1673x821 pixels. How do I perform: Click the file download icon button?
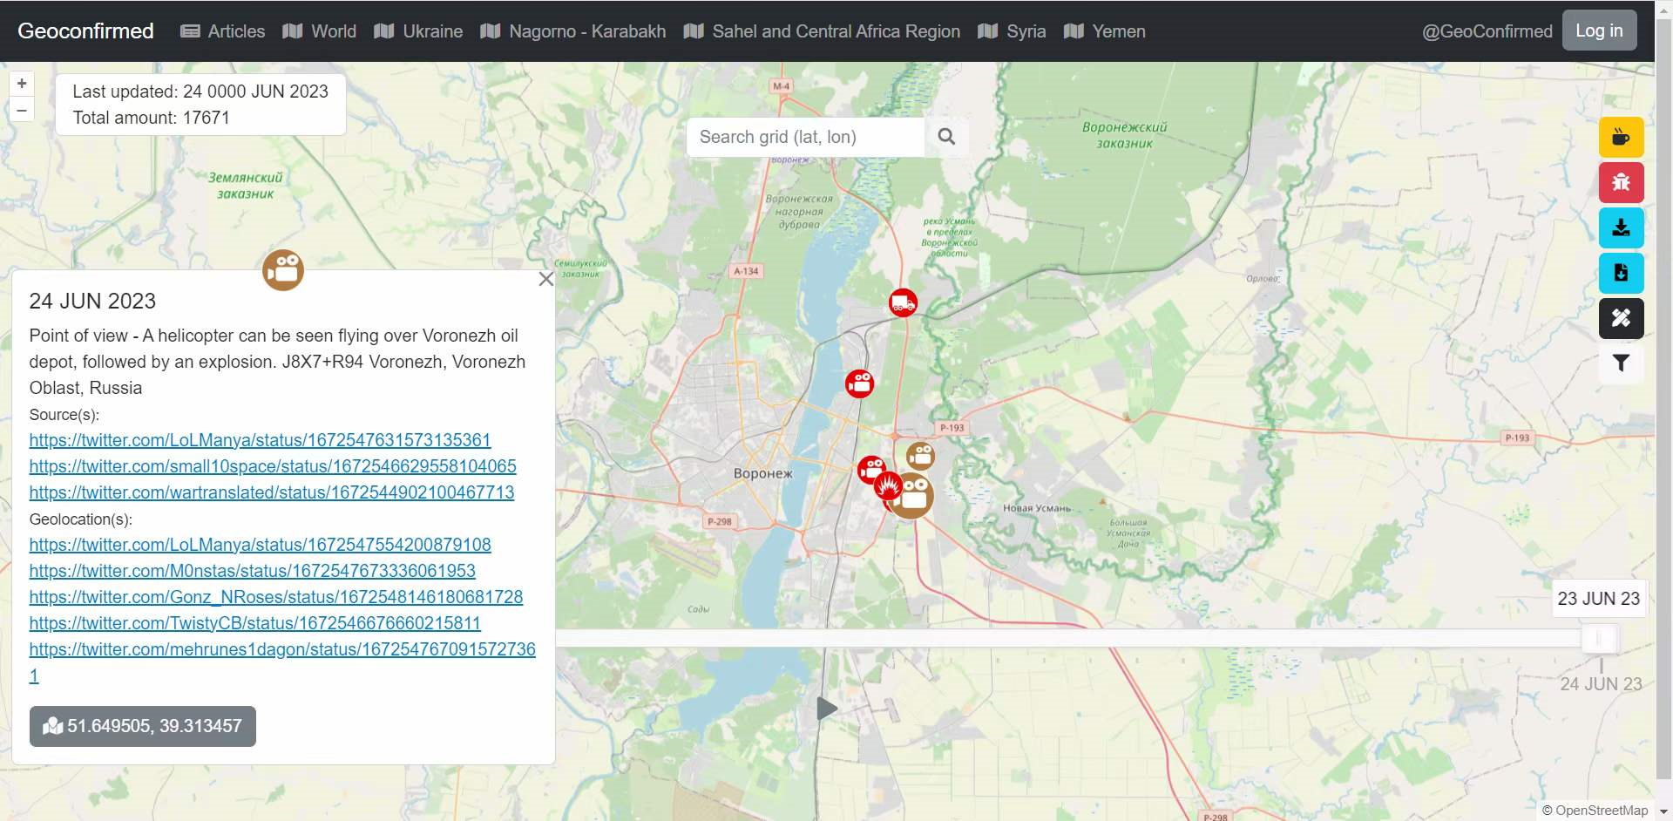point(1621,274)
